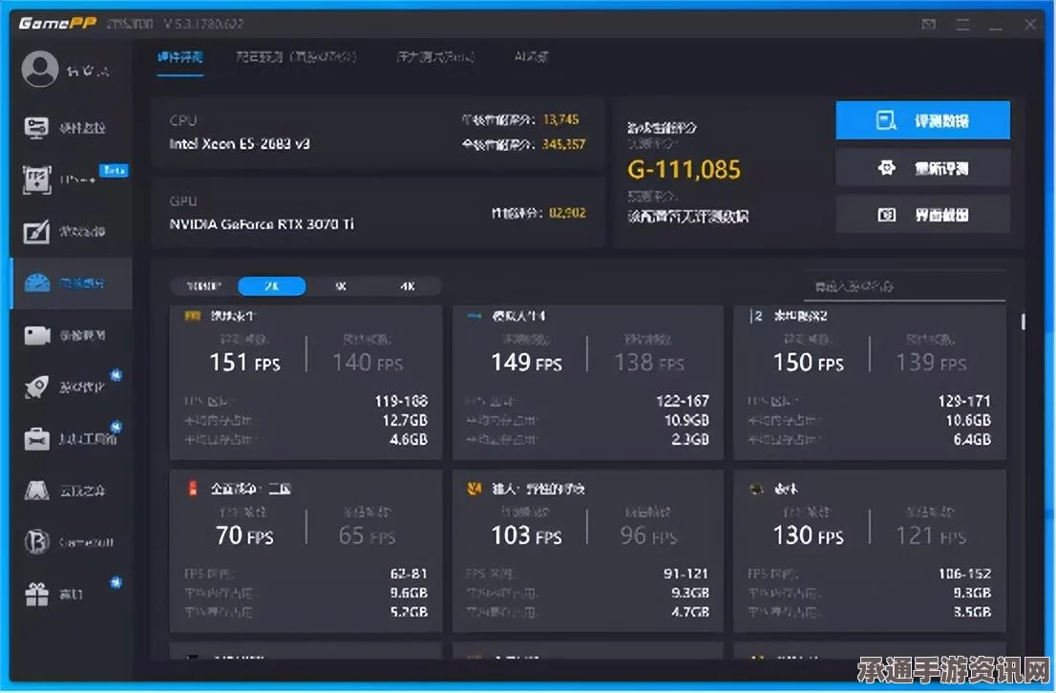Click the CPU score value 13,745

pyautogui.click(x=560, y=120)
